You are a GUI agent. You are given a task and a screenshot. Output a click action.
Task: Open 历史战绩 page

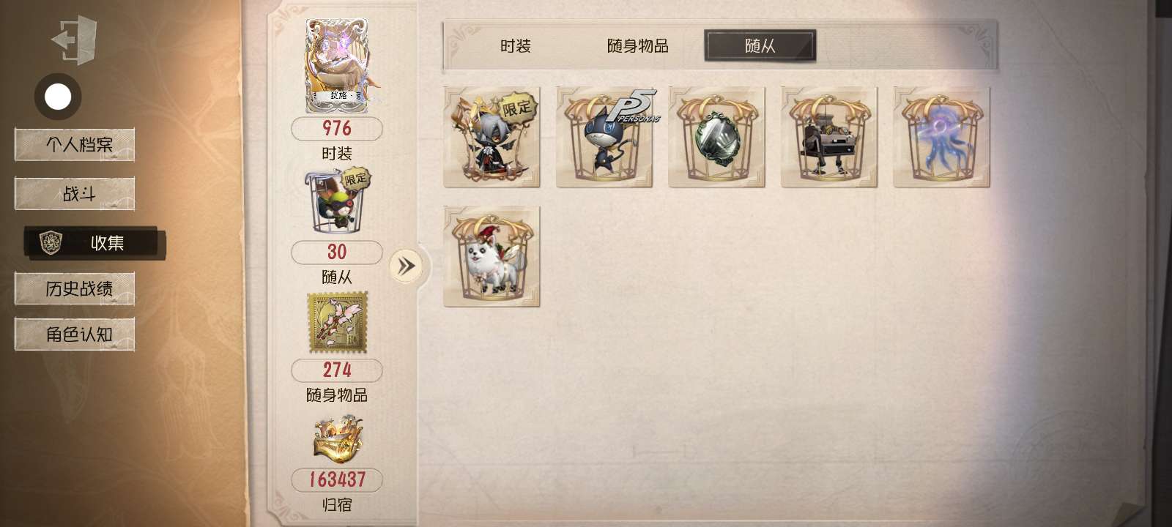click(75, 289)
